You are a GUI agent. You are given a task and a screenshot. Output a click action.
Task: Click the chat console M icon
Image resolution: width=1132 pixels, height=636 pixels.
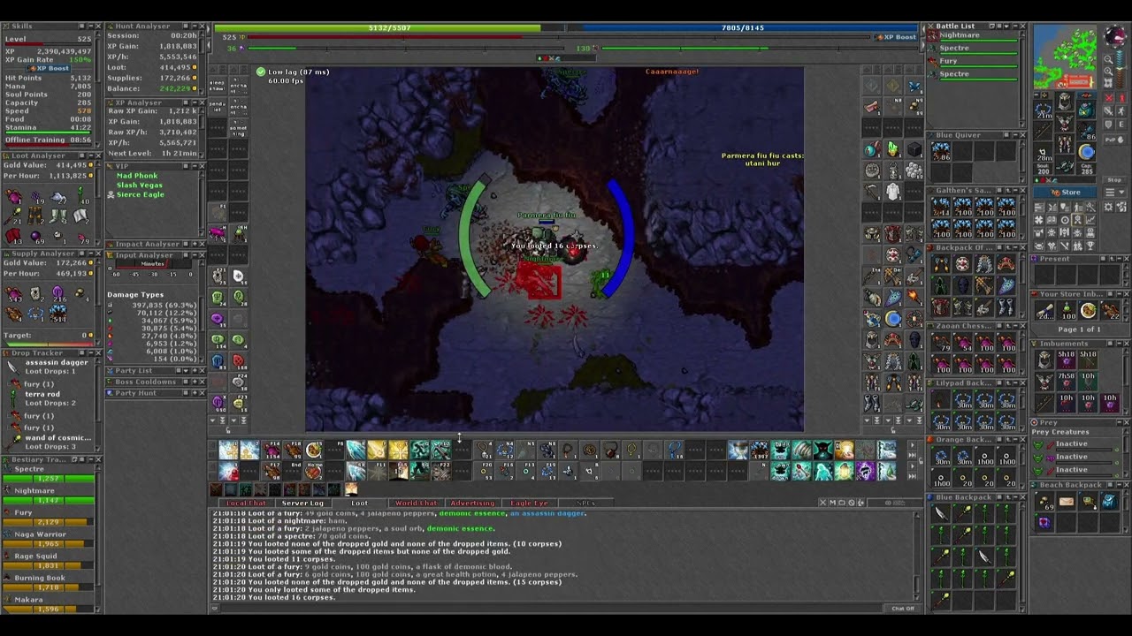click(832, 503)
